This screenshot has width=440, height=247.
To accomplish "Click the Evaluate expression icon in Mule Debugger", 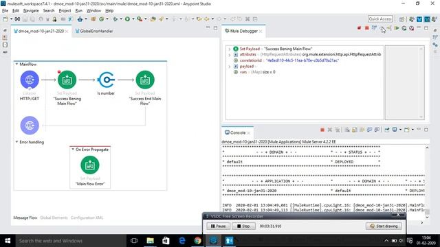I will tap(374, 28).
